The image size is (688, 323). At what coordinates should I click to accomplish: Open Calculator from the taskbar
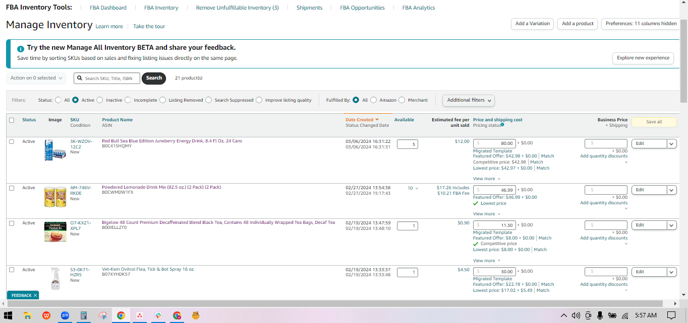pyautogui.click(x=84, y=315)
